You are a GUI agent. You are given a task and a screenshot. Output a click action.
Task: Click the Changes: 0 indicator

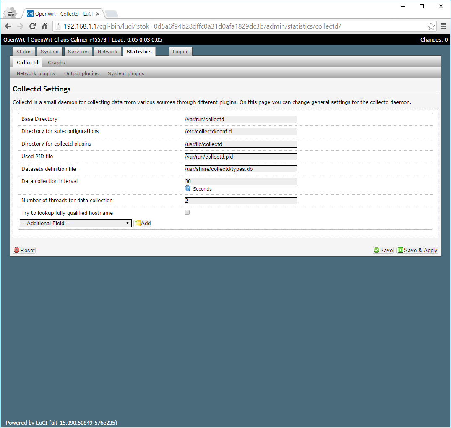click(x=434, y=40)
